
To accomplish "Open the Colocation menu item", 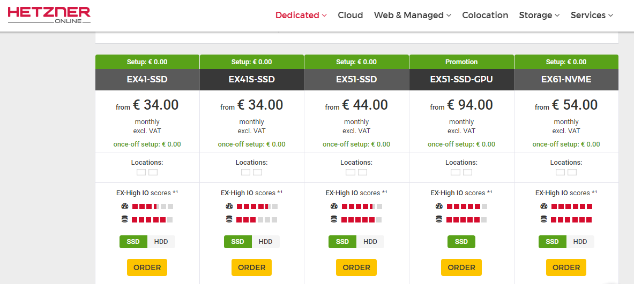I will tap(485, 15).
